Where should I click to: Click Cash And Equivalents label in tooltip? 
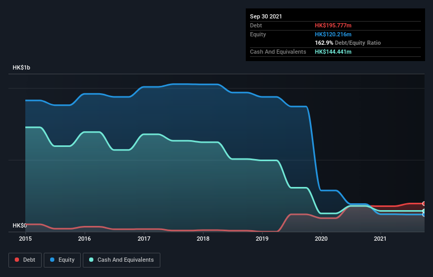pos(278,52)
